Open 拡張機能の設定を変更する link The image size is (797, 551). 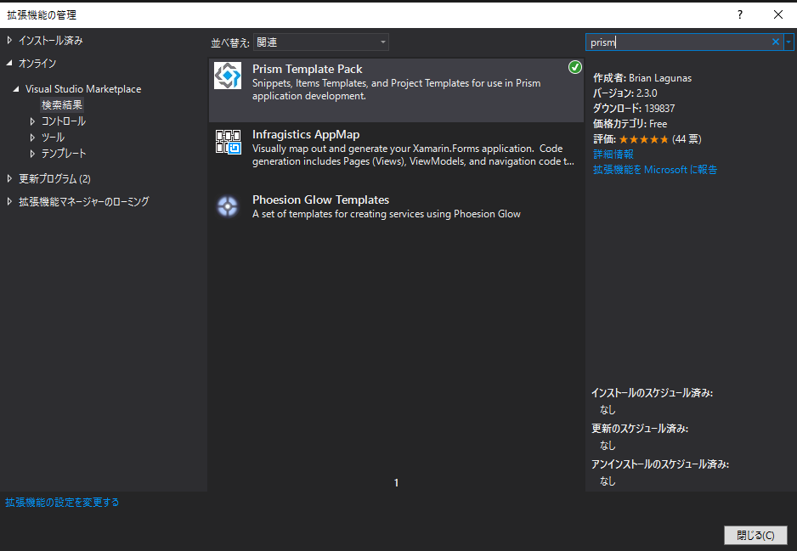pos(62,503)
